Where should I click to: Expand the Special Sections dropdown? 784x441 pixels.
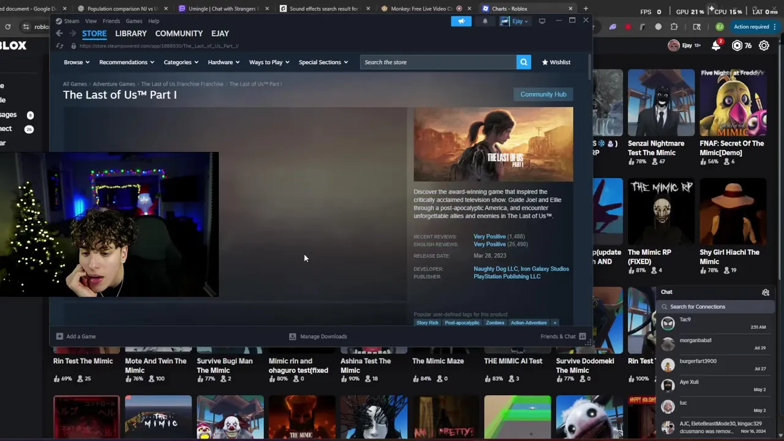[x=323, y=62]
